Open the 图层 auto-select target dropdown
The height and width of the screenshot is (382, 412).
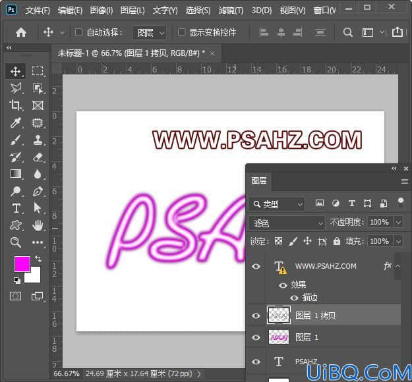coord(149,33)
